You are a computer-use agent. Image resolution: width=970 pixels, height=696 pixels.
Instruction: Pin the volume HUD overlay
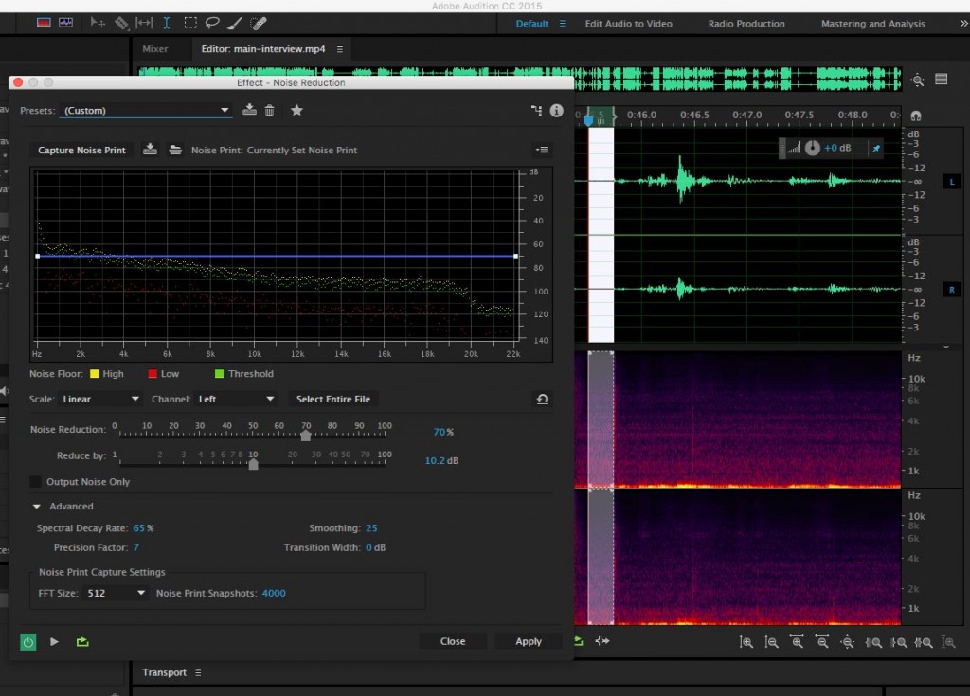click(x=876, y=149)
